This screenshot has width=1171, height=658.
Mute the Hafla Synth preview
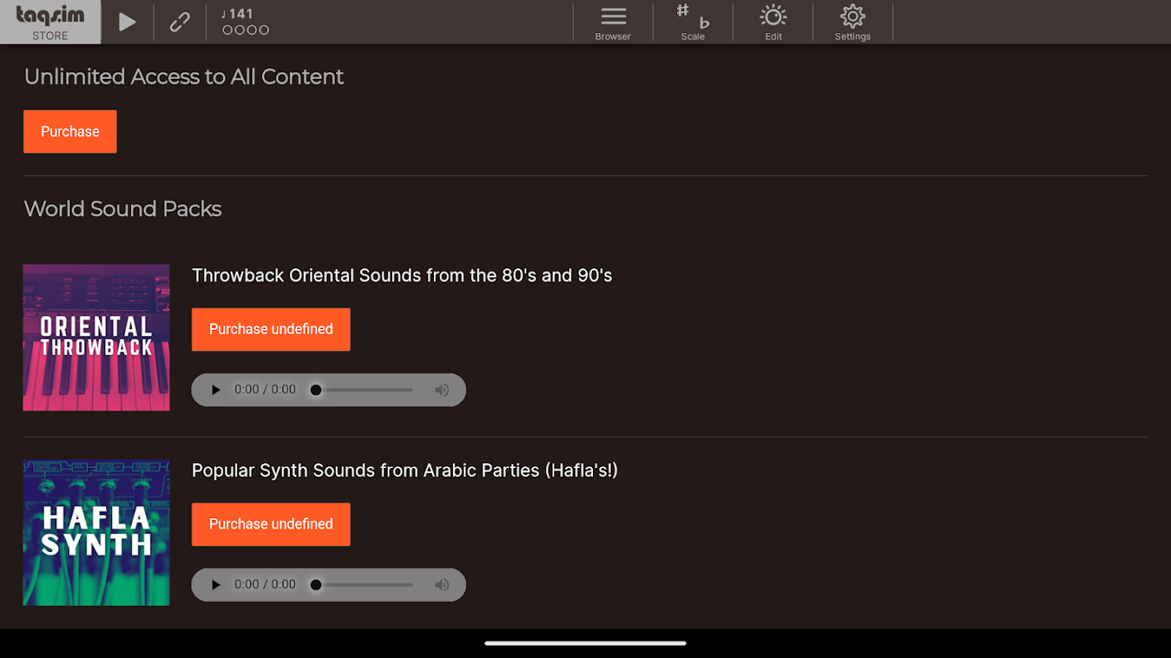pyautogui.click(x=442, y=585)
